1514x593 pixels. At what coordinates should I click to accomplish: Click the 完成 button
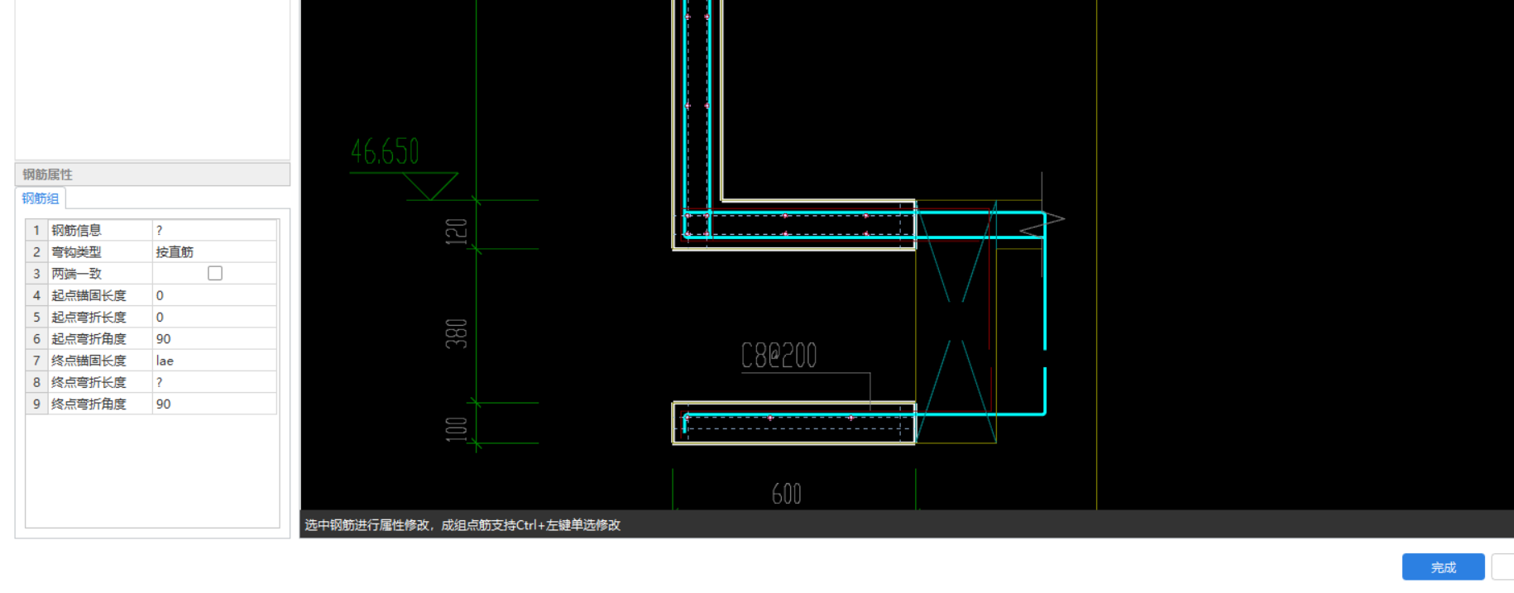1443,567
